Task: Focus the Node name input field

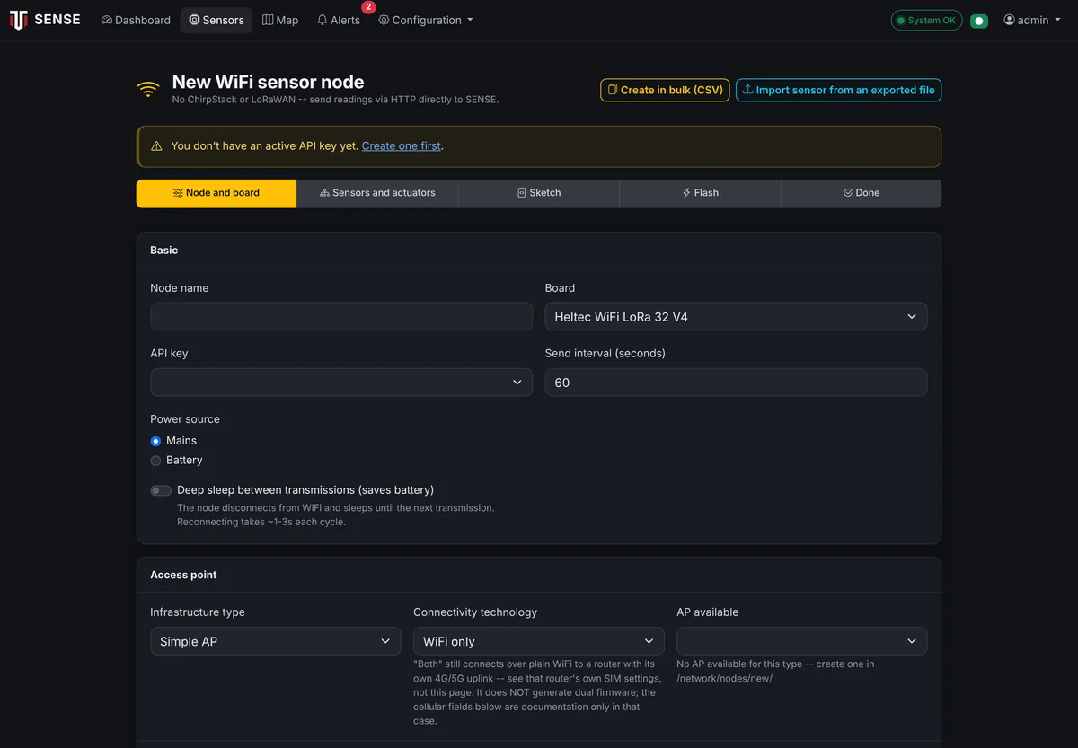Action: click(341, 316)
